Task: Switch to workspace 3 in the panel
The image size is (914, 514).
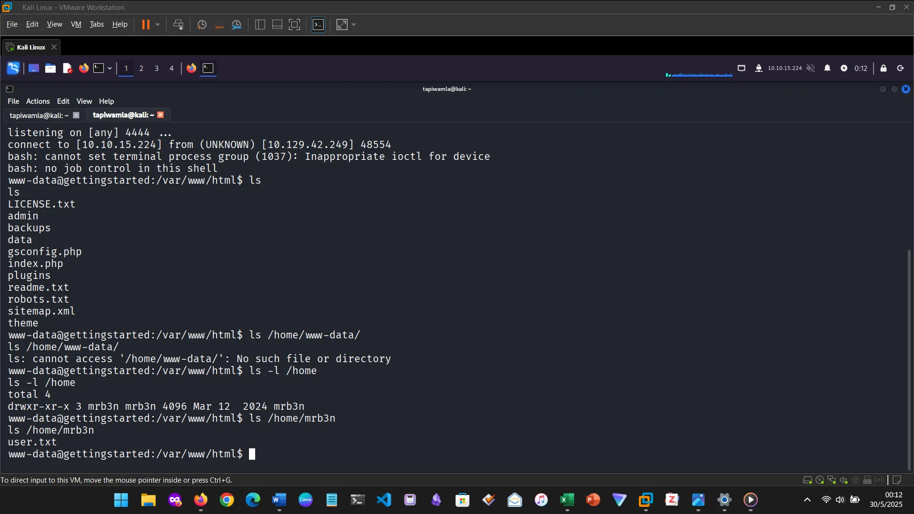Action: click(x=156, y=68)
